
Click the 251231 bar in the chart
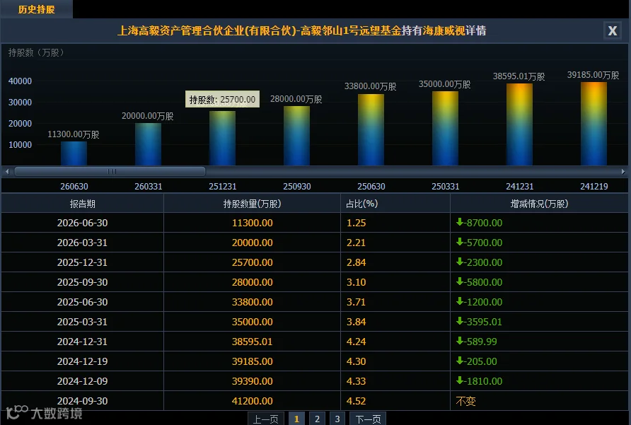223,138
